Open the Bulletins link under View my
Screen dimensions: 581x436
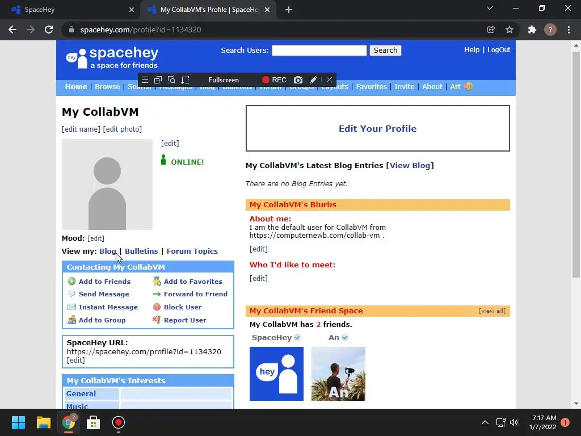[x=141, y=251]
